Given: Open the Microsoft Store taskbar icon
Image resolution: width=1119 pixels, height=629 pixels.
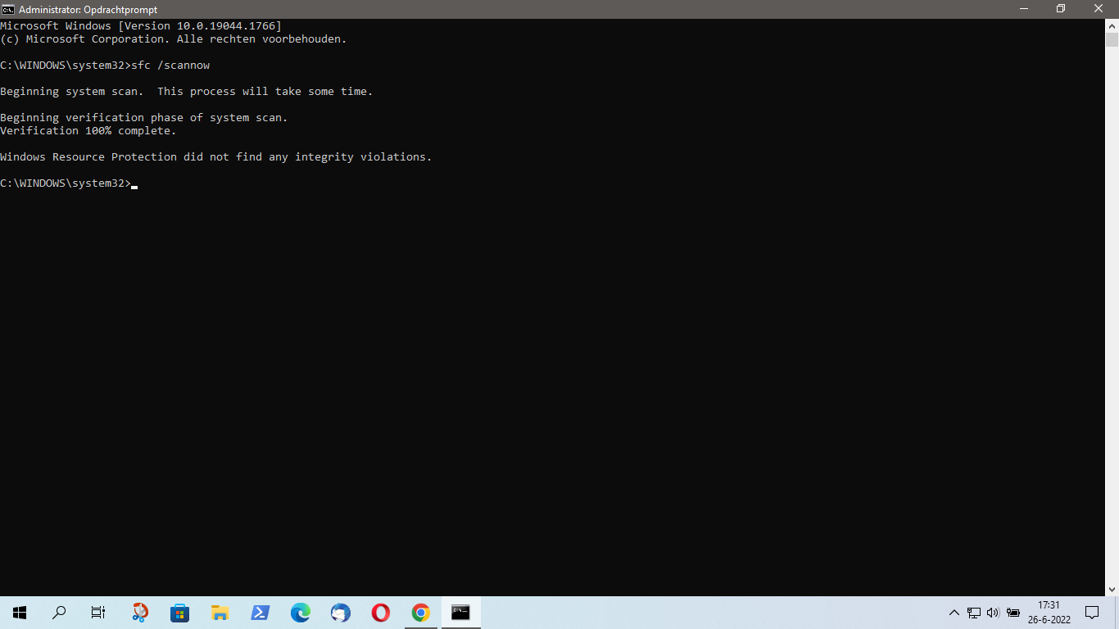Looking at the screenshot, I should pyautogui.click(x=179, y=613).
